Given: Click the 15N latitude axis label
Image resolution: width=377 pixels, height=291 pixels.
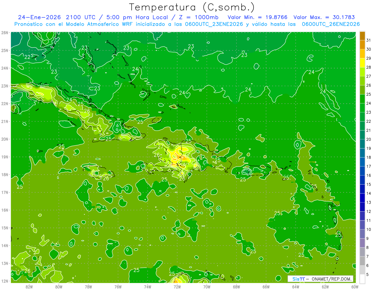Looking at the screenshot, I should coord(5,228).
